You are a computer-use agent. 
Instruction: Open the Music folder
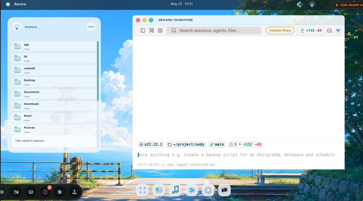pos(54,117)
